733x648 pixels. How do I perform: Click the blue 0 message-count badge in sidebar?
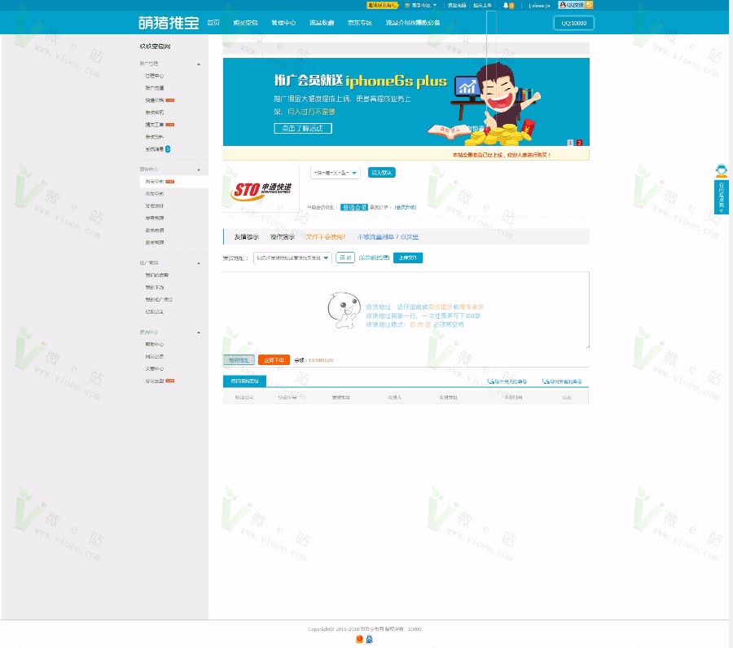coord(168,149)
